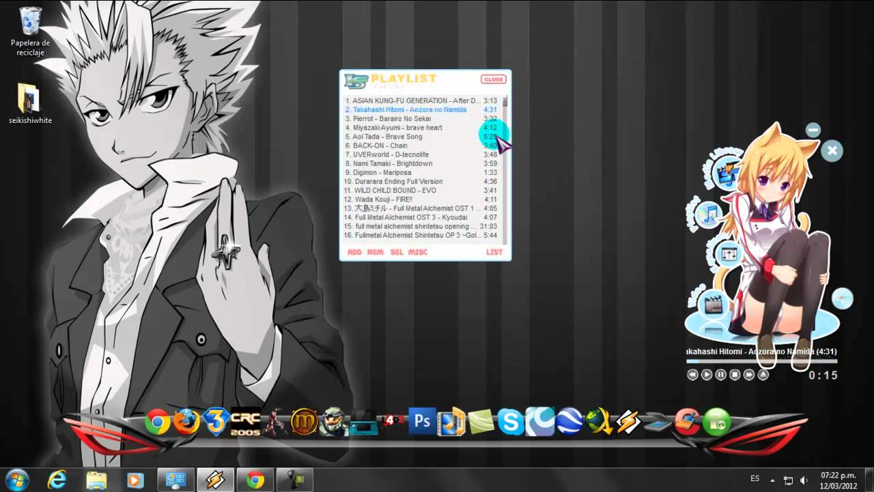Screen dimensions: 874x492
Task: Select "WILD CHILD BOUND - EVO" track
Action: (x=421, y=190)
